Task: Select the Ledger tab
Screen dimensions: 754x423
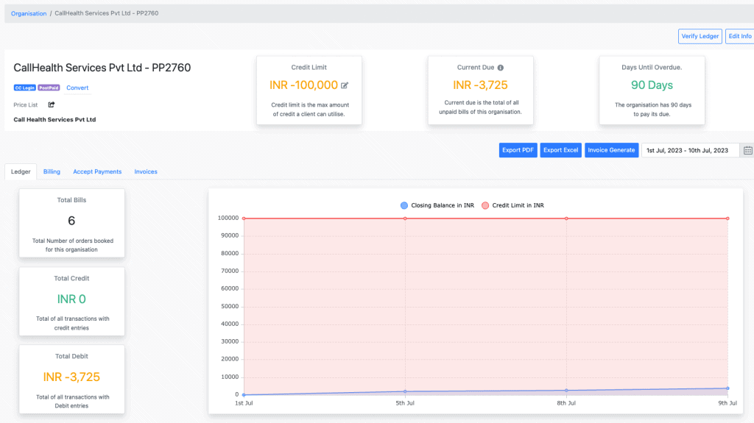Action: click(21, 171)
